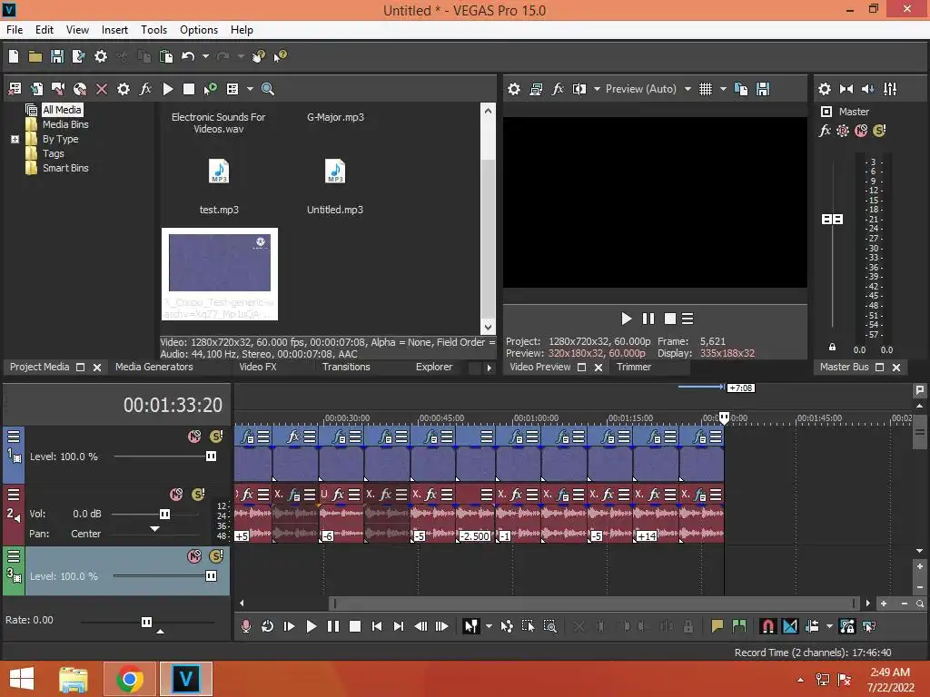Open the Undo history dropdown arrow
The width and height of the screenshot is (930, 697).
pyautogui.click(x=205, y=56)
